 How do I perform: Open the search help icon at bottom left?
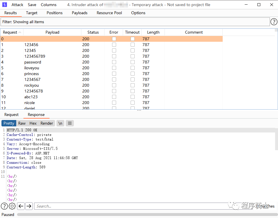tap(4, 206)
